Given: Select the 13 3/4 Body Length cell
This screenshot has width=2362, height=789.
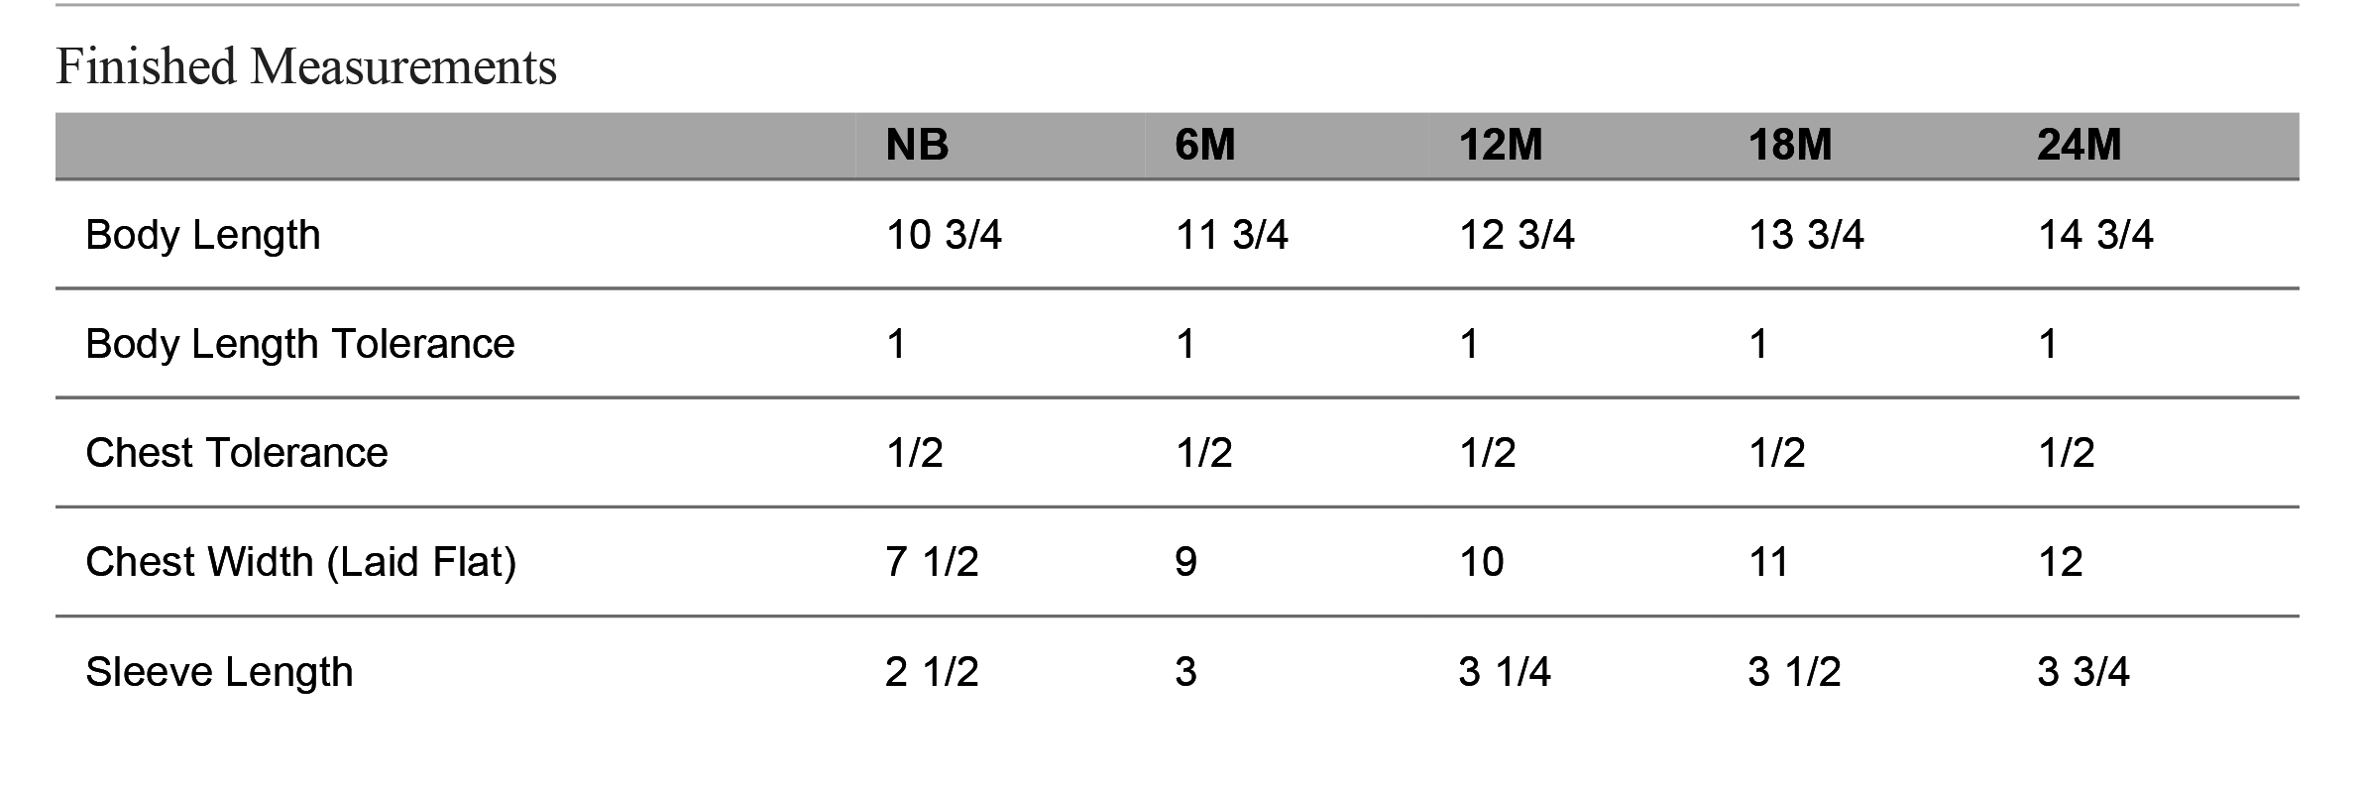Looking at the screenshot, I should point(1806,235).
